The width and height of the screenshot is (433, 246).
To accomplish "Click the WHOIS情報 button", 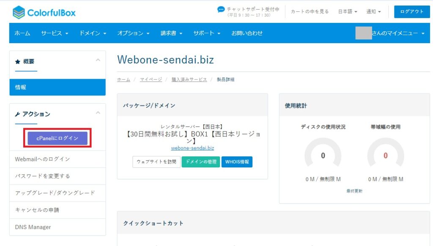I will (237, 162).
